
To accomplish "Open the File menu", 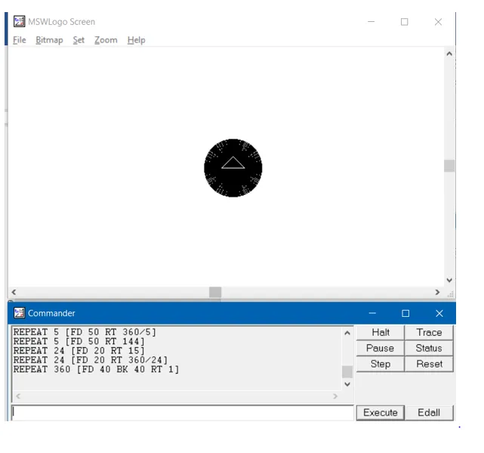I will pyautogui.click(x=20, y=40).
